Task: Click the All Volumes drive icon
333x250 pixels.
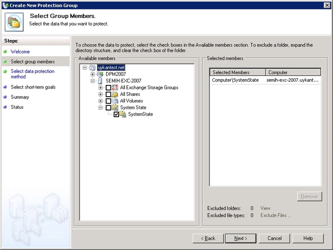Action: click(x=115, y=101)
